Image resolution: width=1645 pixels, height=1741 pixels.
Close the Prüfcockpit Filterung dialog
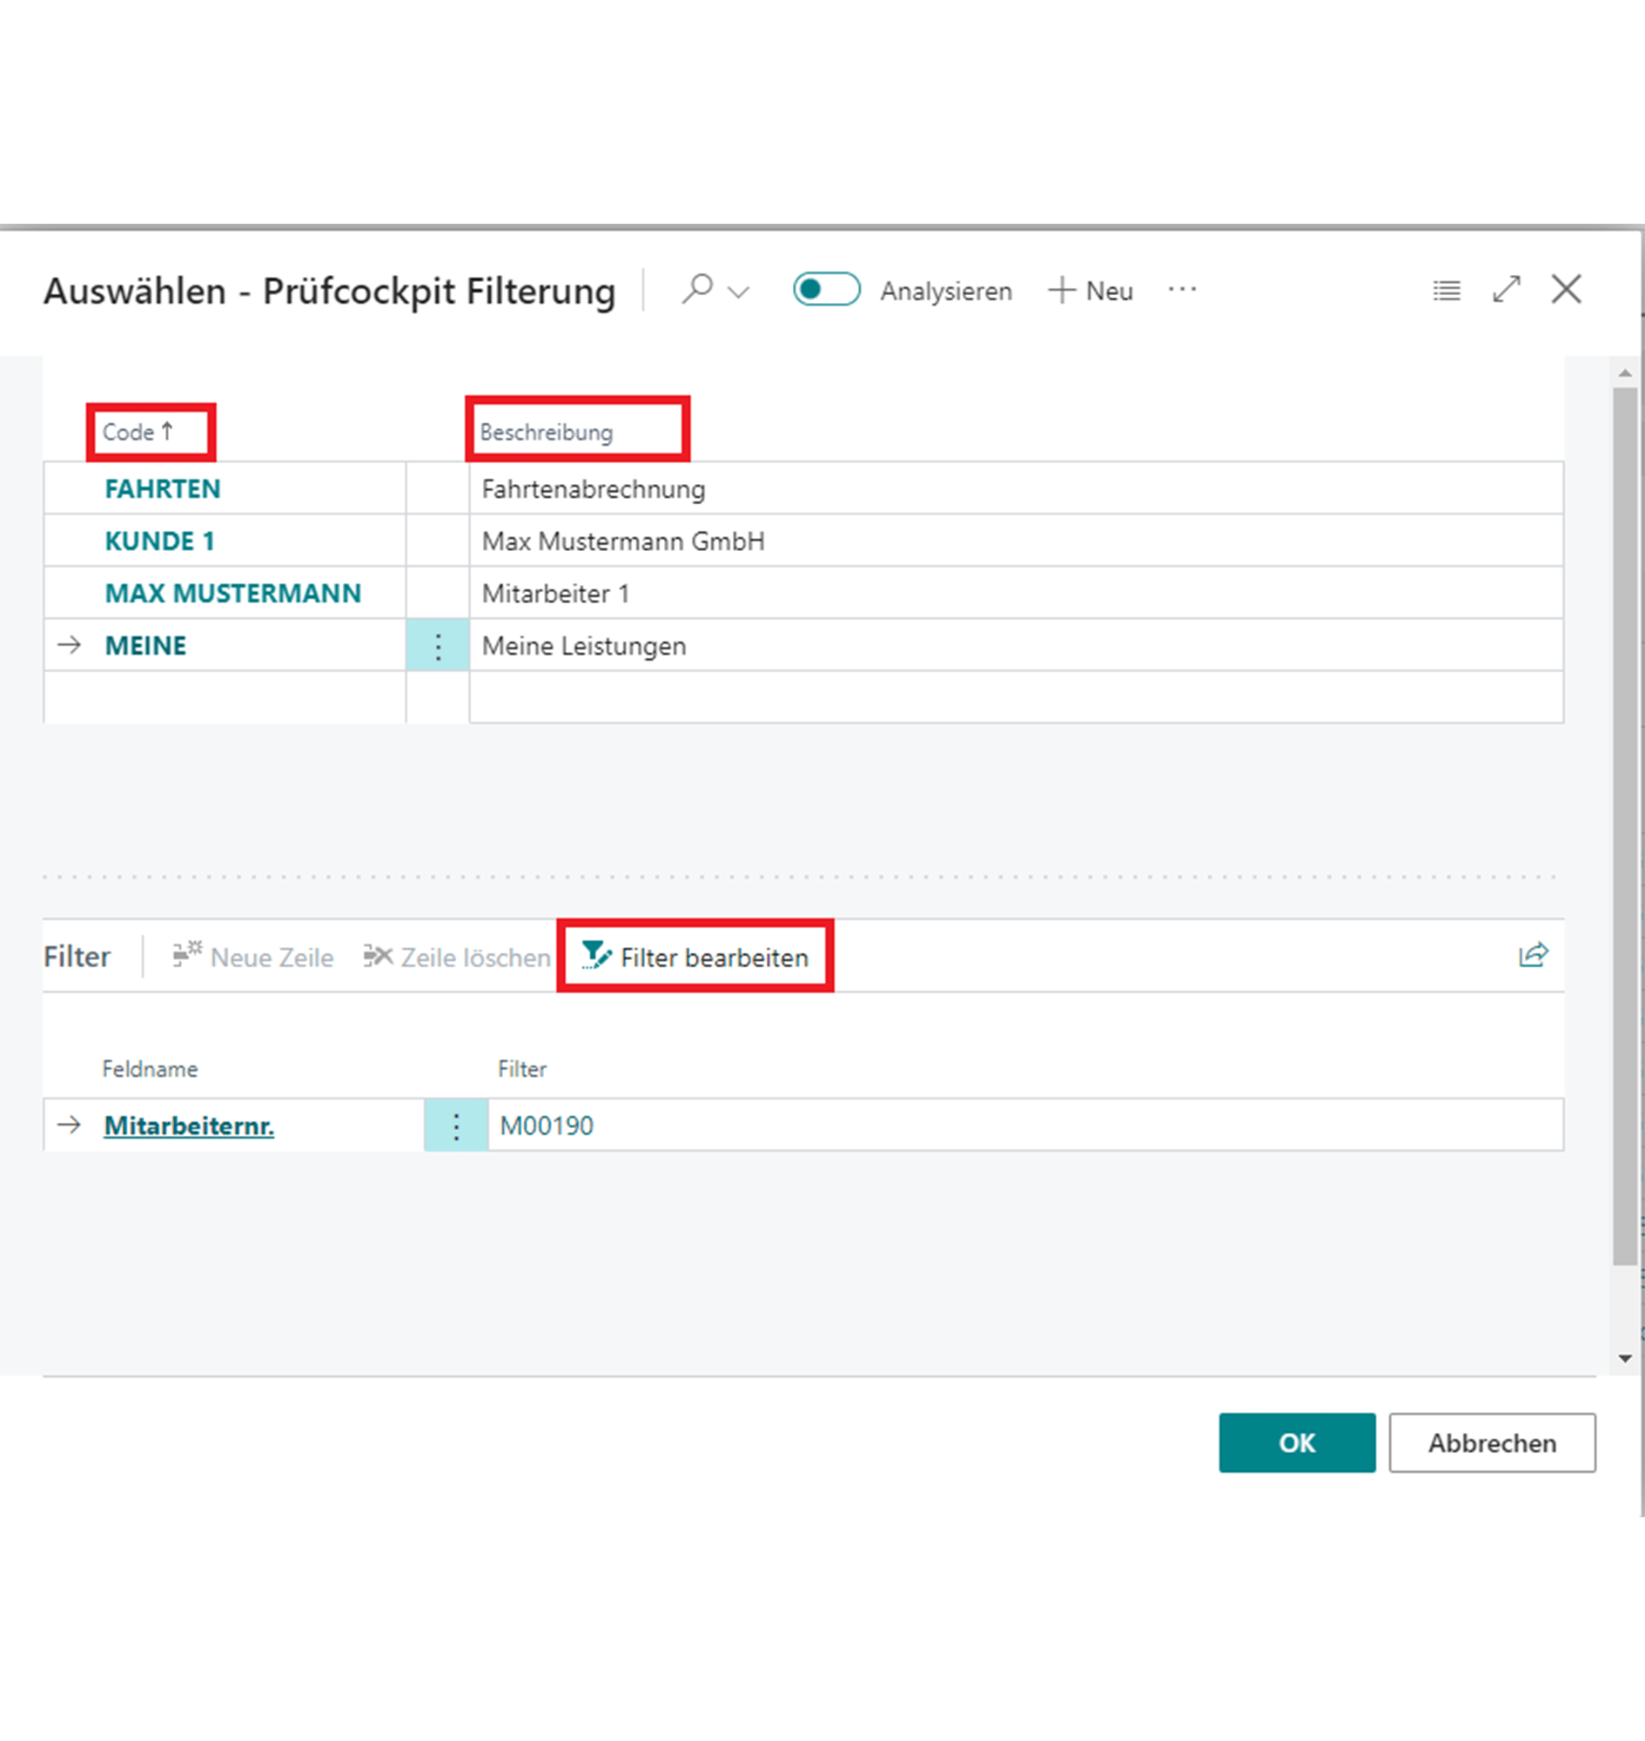click(1566, 288)
